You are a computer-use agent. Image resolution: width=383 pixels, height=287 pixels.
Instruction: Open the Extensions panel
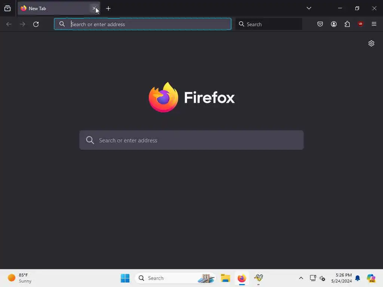pyautogui.click(x=347, y=24)
